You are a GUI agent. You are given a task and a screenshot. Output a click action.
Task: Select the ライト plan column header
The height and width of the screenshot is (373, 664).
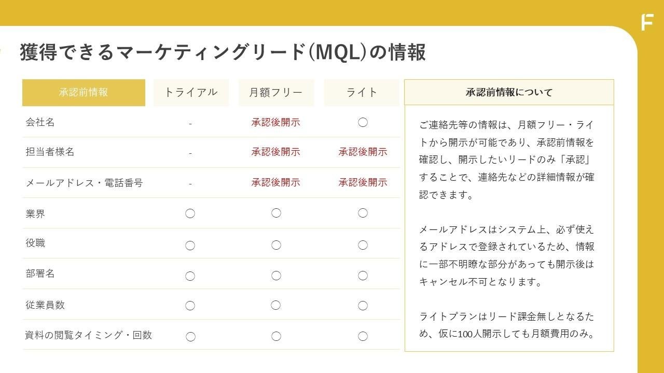[362, 93]
